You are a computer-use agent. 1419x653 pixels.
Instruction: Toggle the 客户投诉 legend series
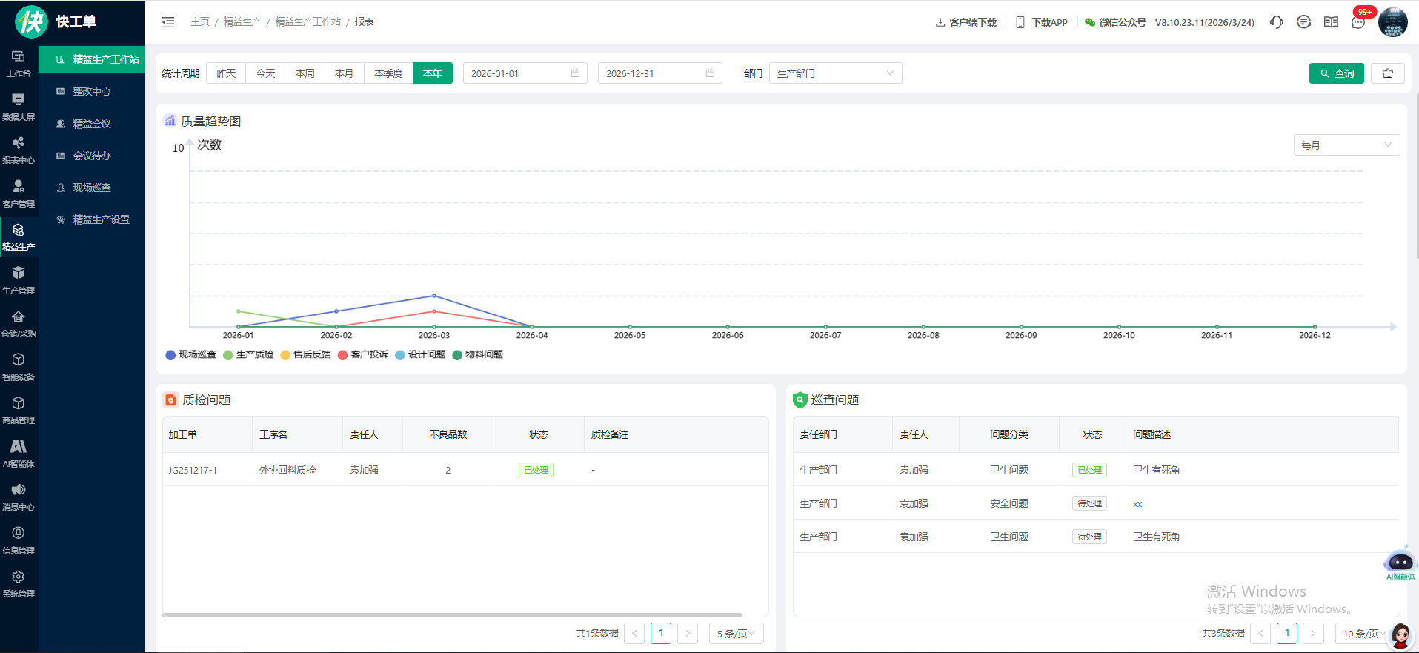point(363,354)
